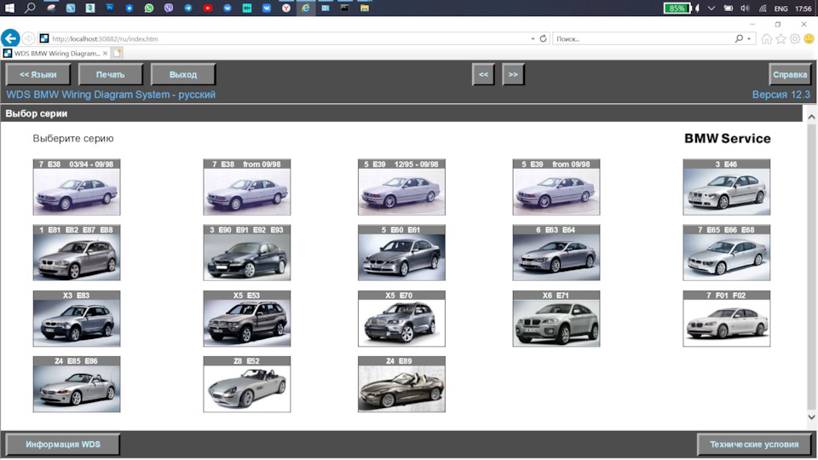Viewport: 818px width, 460px height.
Task: Expand the address bar history dropdown
Action: pyautogui.click(x=533, y=38)
